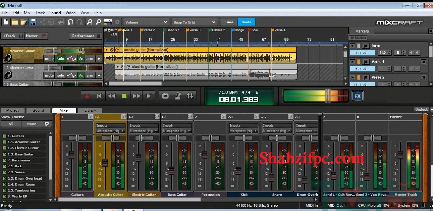Expand the 1.3 Bass Guitar track options
Image resolution: width=433 pixels, height=211 pixels.
98,84
